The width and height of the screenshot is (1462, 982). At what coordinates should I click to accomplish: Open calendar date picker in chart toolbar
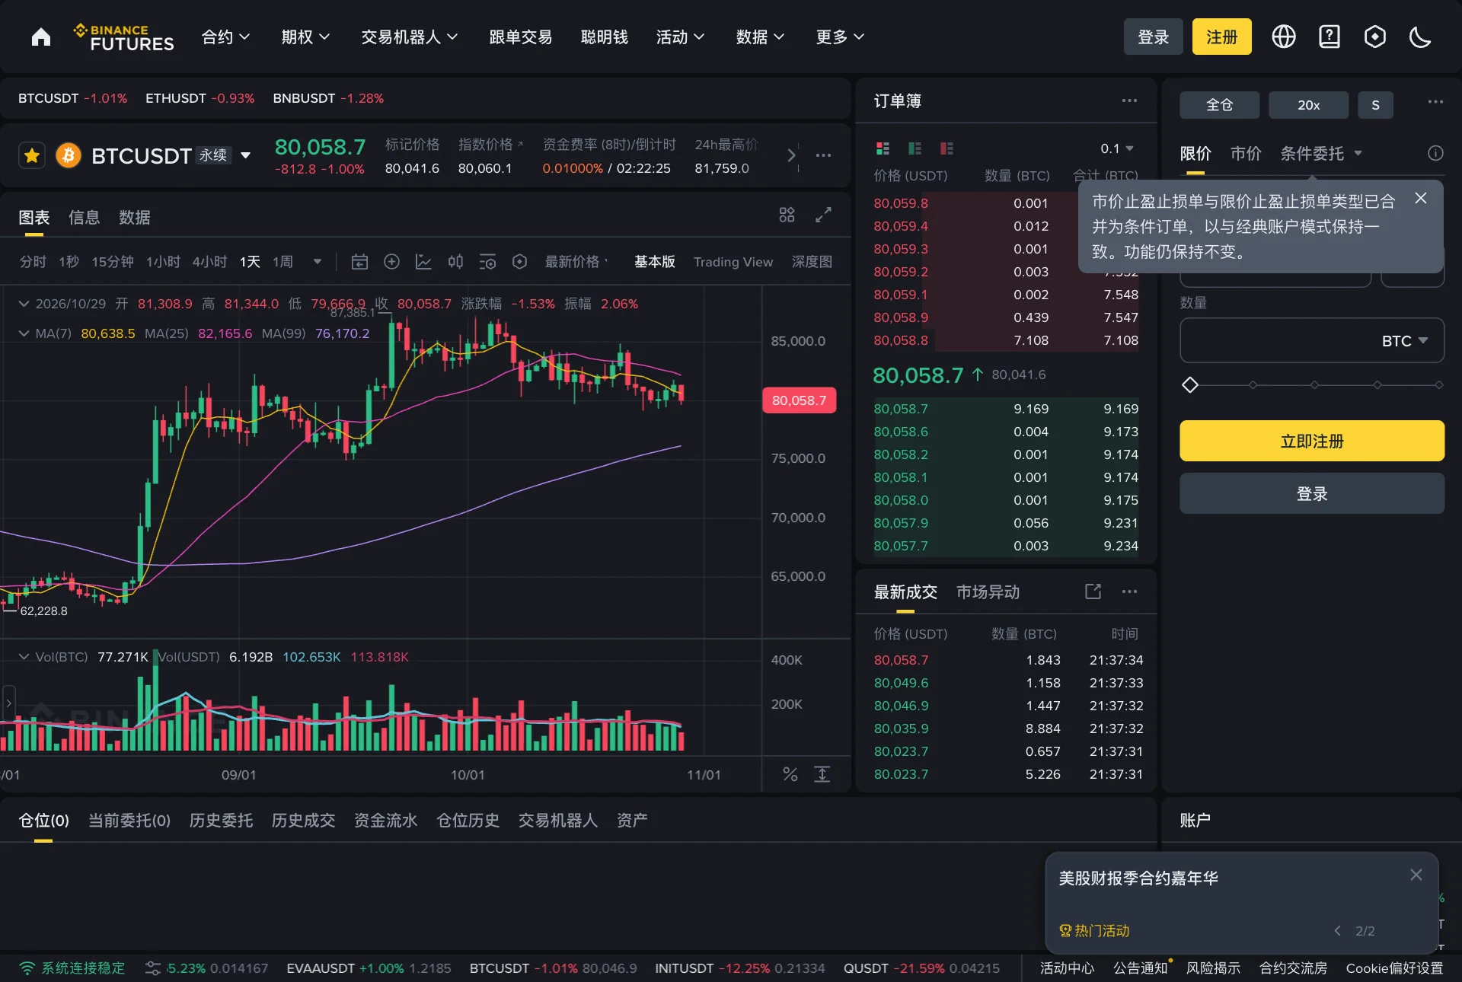[359, 262]
